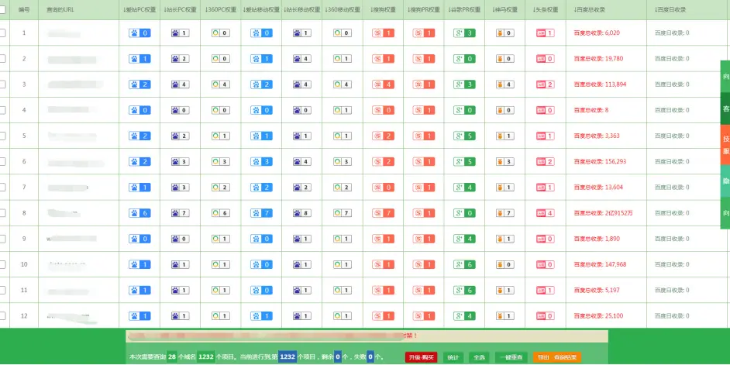
Task: Click the green 28 domain count
Action: point(171,357)
